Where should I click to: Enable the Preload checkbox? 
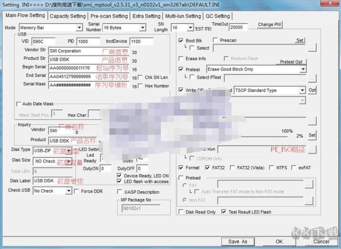pos(181,178)
